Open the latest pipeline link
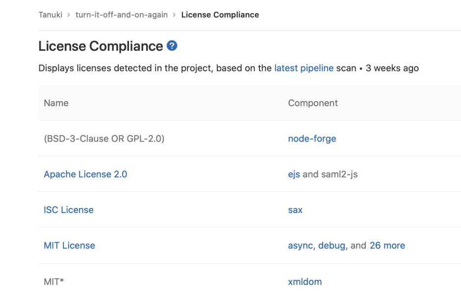461x308 pixels. [304, 68]
